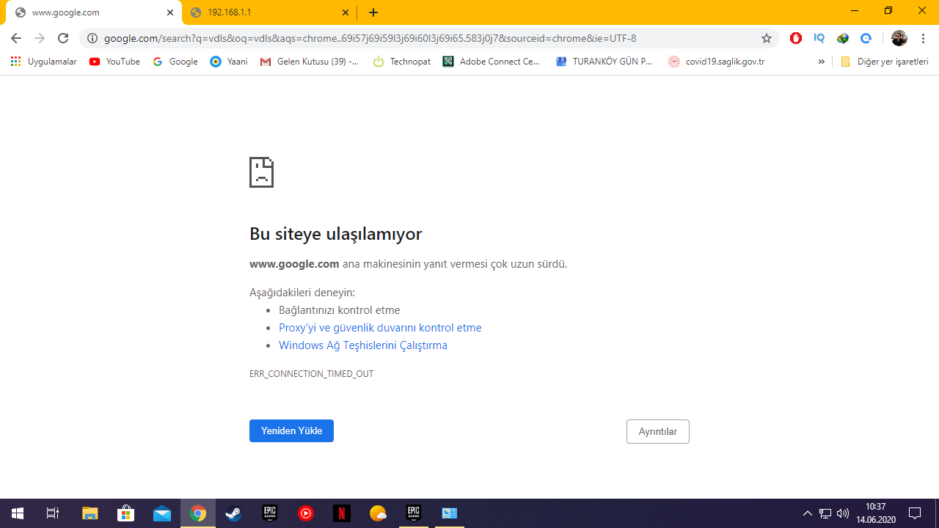Open the network status tray icon

[825, 513]
